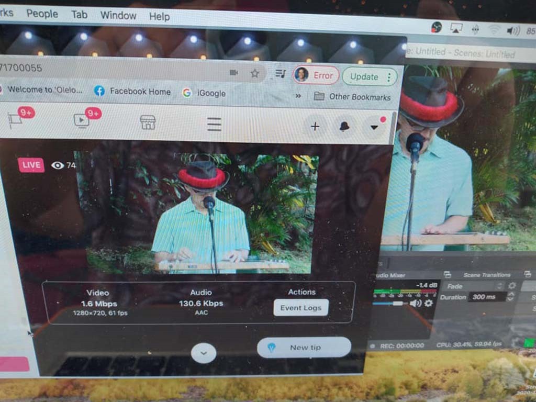Click the Duration 300 ms field
The height and width of the screenshot is (402, 536).
pos(487,297)
